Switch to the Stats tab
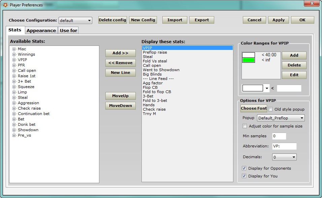This screenshot has height=198, width=322. [15, 30]
